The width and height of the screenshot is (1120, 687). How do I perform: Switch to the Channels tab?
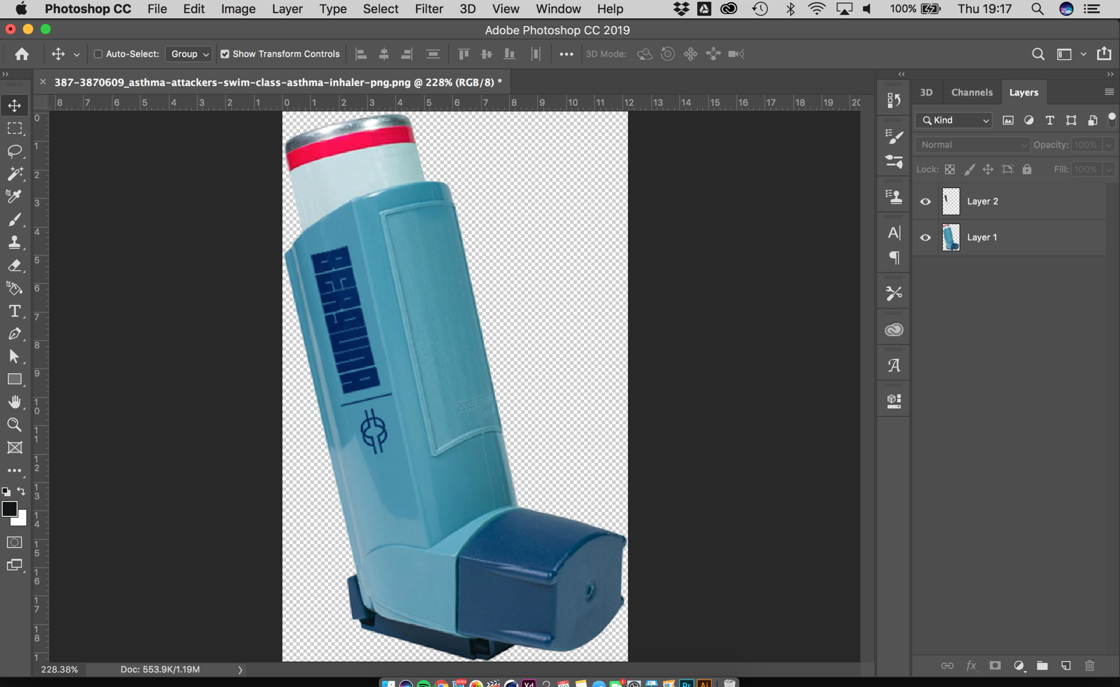tap(972, 92)
